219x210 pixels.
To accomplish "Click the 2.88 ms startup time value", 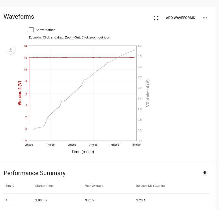I will 41,200.
